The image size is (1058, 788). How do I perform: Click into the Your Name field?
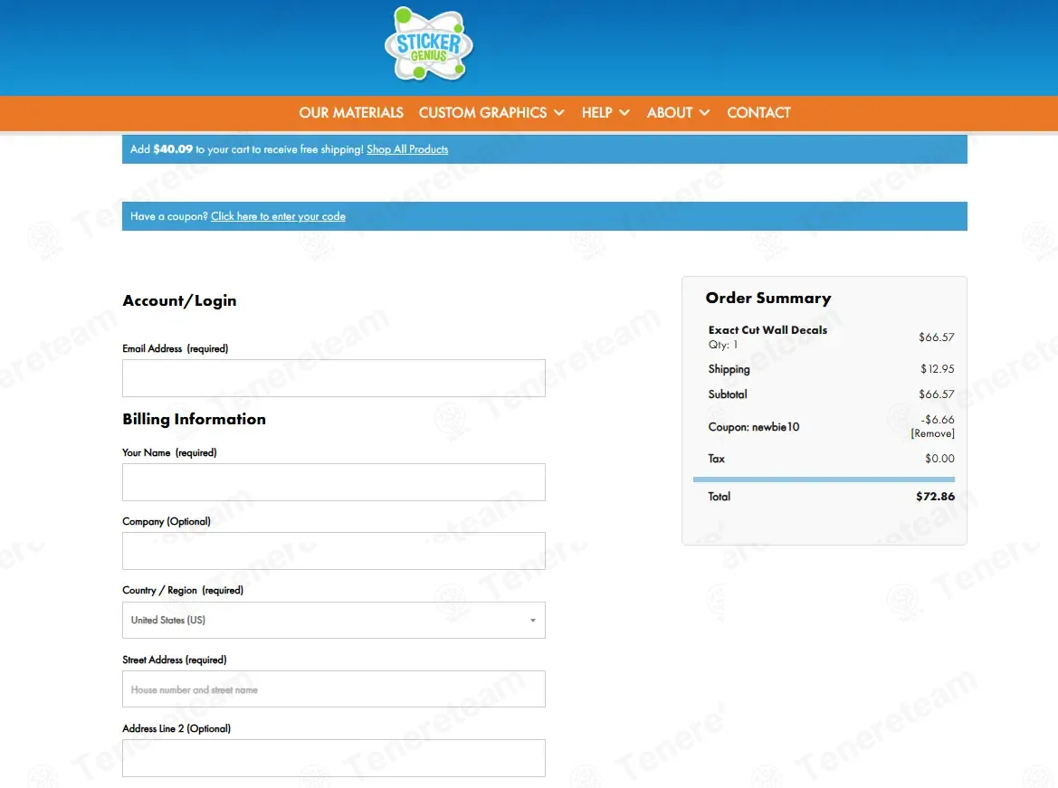tap(334, 482)
